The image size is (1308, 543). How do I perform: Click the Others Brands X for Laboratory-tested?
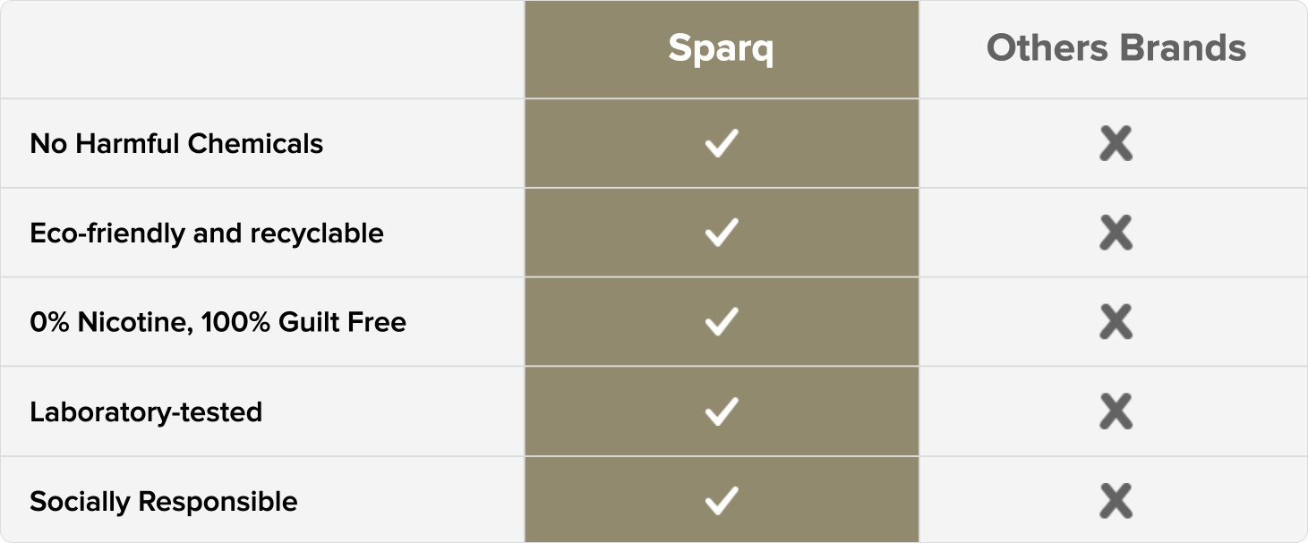(x=1116, y=411)
